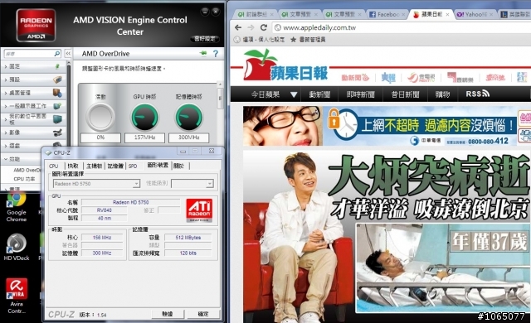Click the bookmark star icon in bookmarks bar
531x323 pixels.
coord(293,40)
